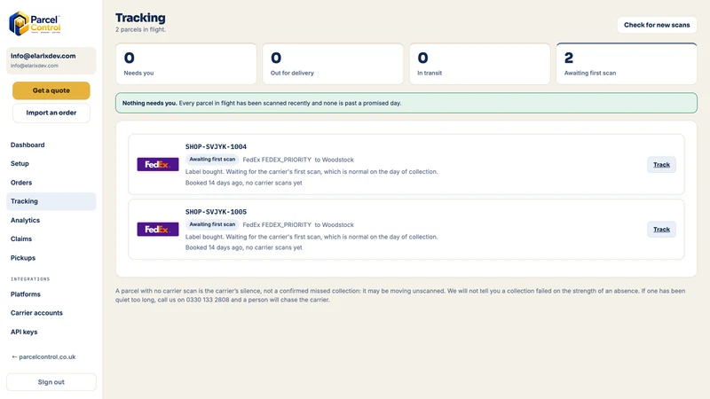Click the Tracking page heading

coord(140,18)
